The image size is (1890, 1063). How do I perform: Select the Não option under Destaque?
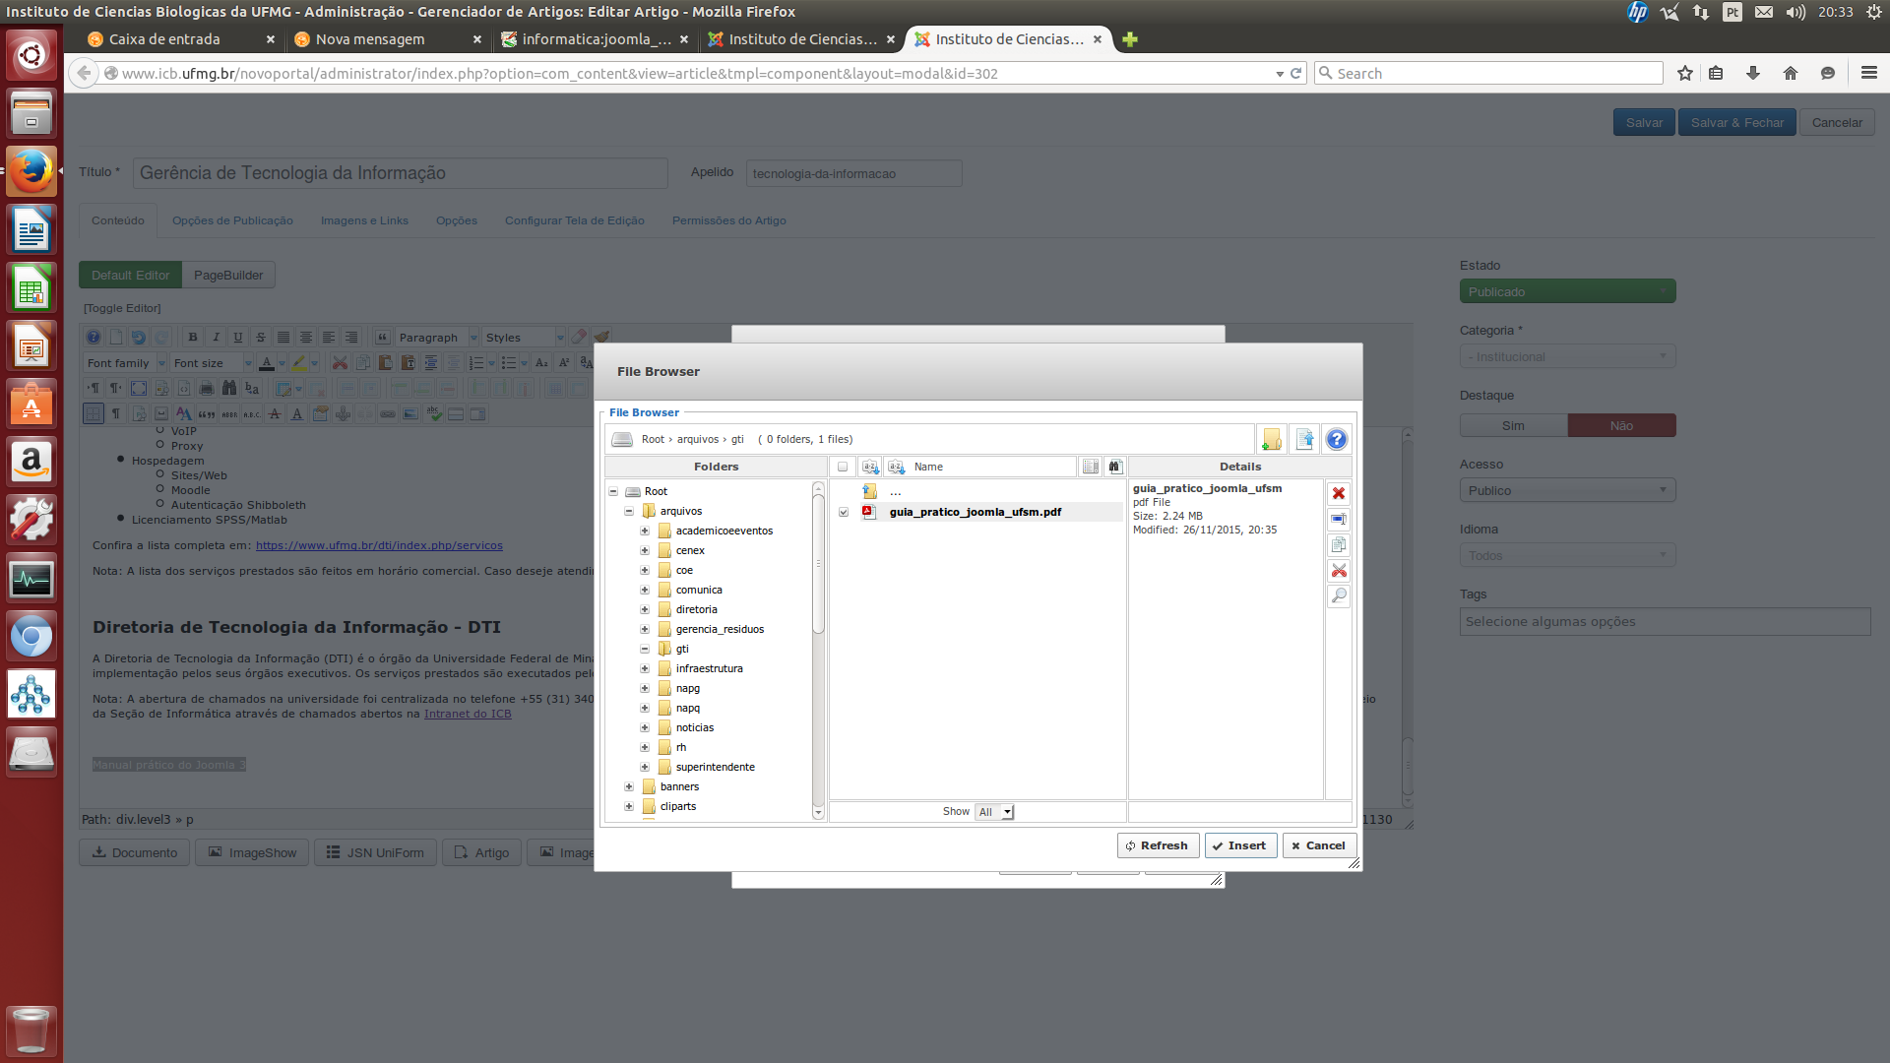click(1621, 426)
